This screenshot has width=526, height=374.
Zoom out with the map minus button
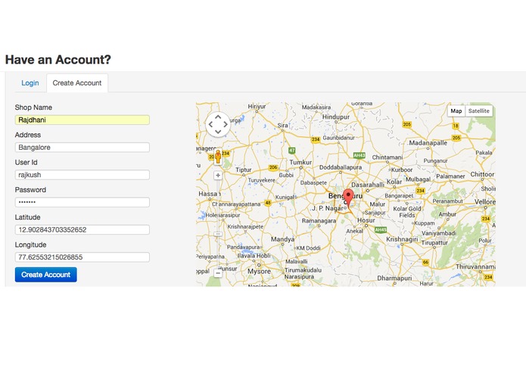218,273
